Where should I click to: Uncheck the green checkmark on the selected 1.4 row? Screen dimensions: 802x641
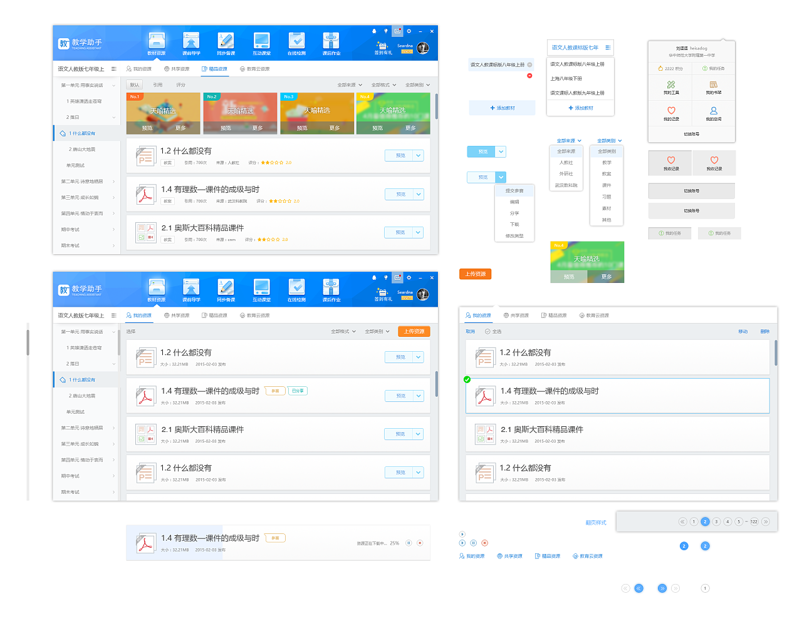tap(467, 379)
